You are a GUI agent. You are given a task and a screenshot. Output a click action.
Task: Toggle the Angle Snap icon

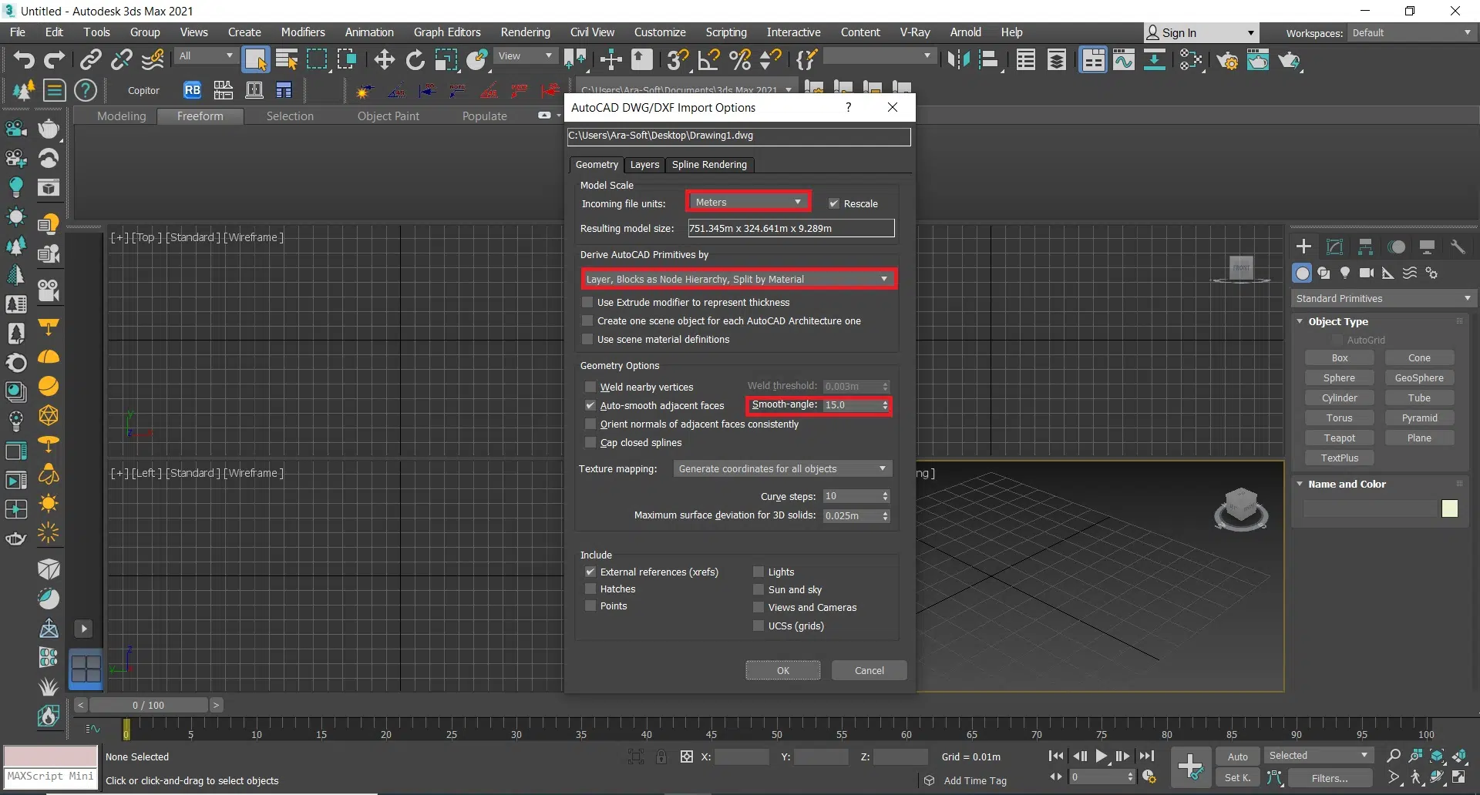tap(708, 59)
